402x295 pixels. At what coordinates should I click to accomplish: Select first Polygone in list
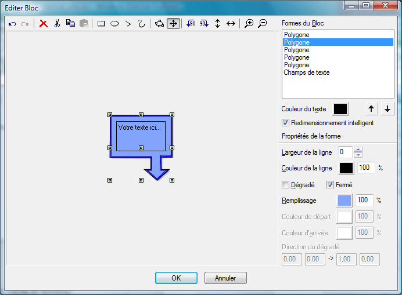(x=338, y=35)
